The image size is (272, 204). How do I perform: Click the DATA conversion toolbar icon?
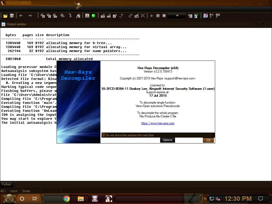click(x=109, y=16)
